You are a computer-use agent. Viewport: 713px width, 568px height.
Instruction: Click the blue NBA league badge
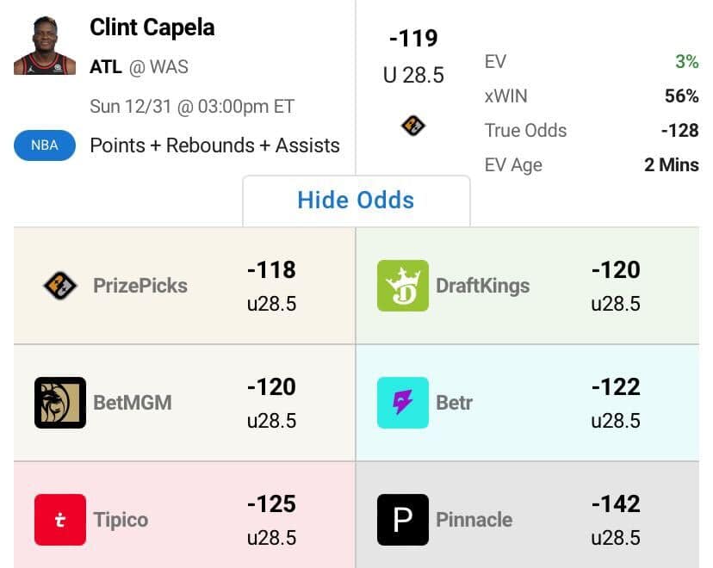(x=45, y=145)
